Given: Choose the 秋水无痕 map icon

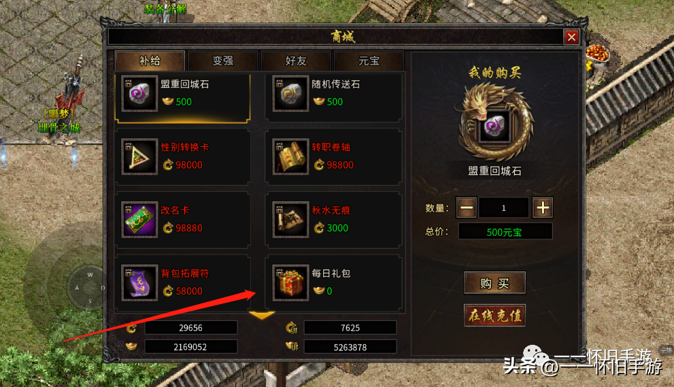Looking at the screenshot, I should 290,220.
